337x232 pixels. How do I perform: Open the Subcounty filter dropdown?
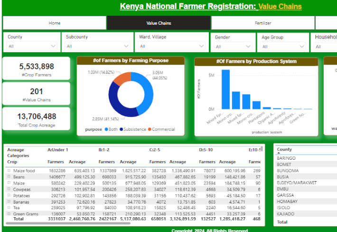pos(97,46)
